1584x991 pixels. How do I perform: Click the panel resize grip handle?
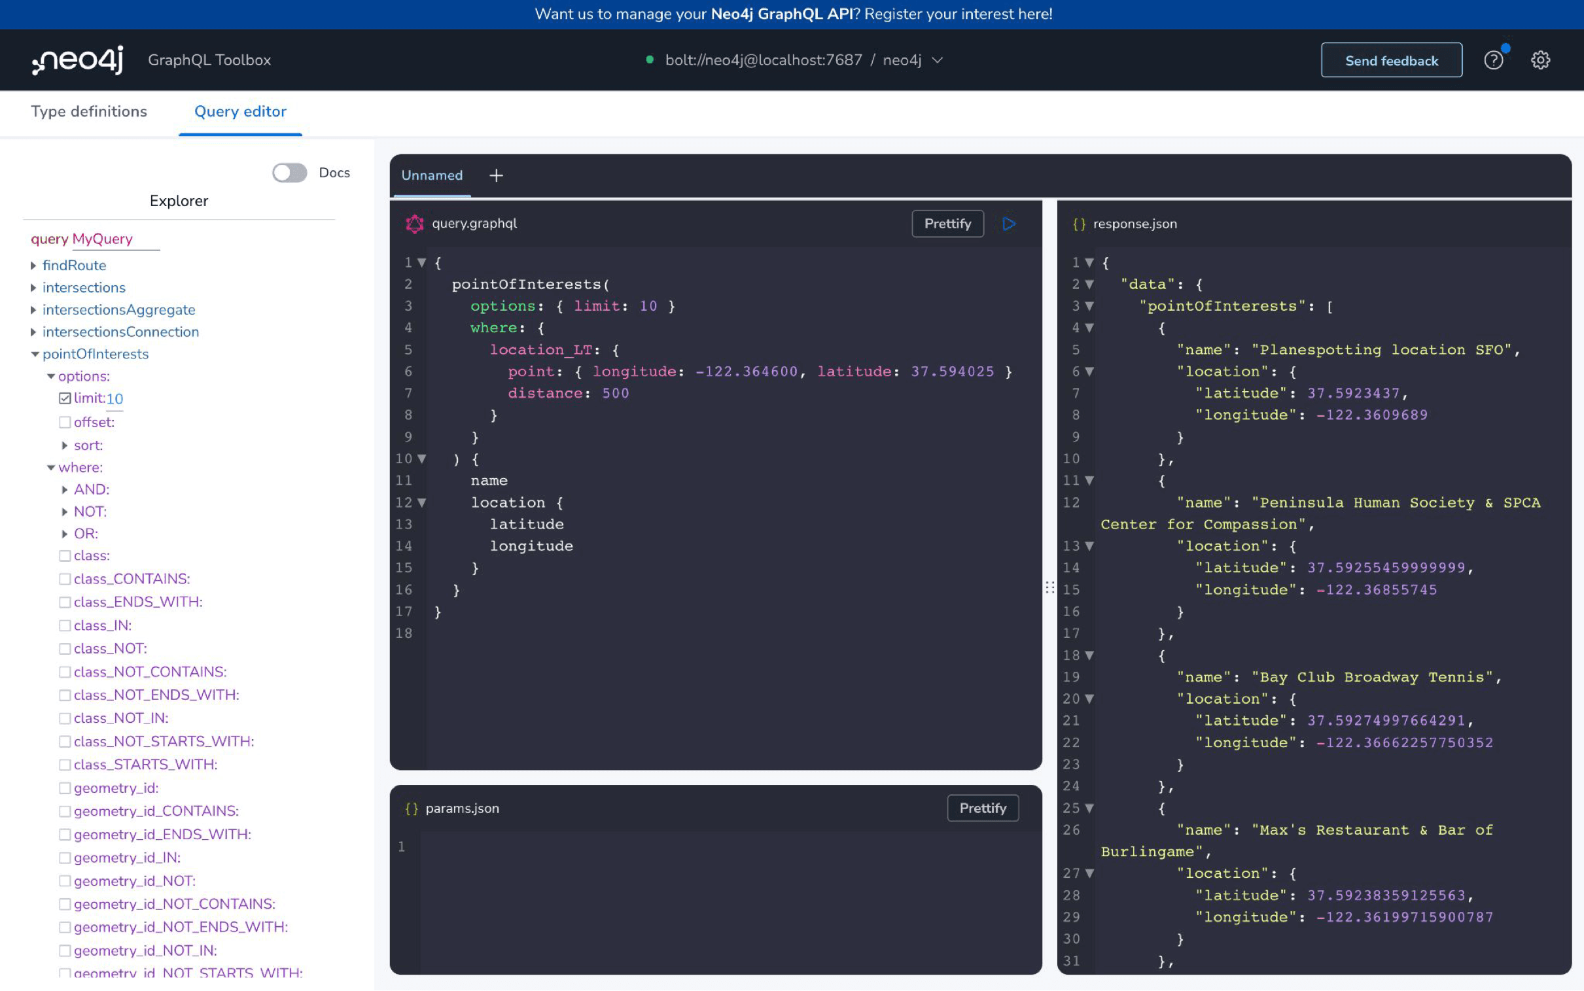click(1049, 587)
